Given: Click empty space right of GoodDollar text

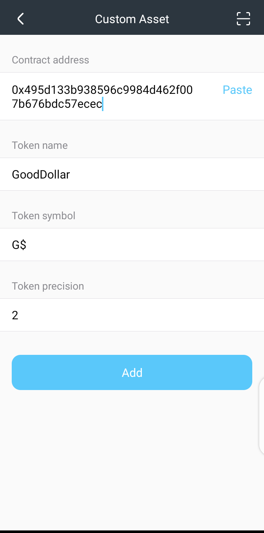Looking at the screenshot, I should [x=165, y=174].
